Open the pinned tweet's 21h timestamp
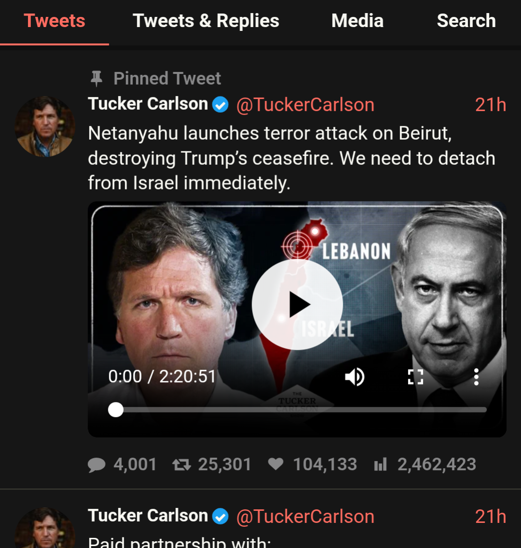This screenshot has width=521, height=548. tap(491, 105)
